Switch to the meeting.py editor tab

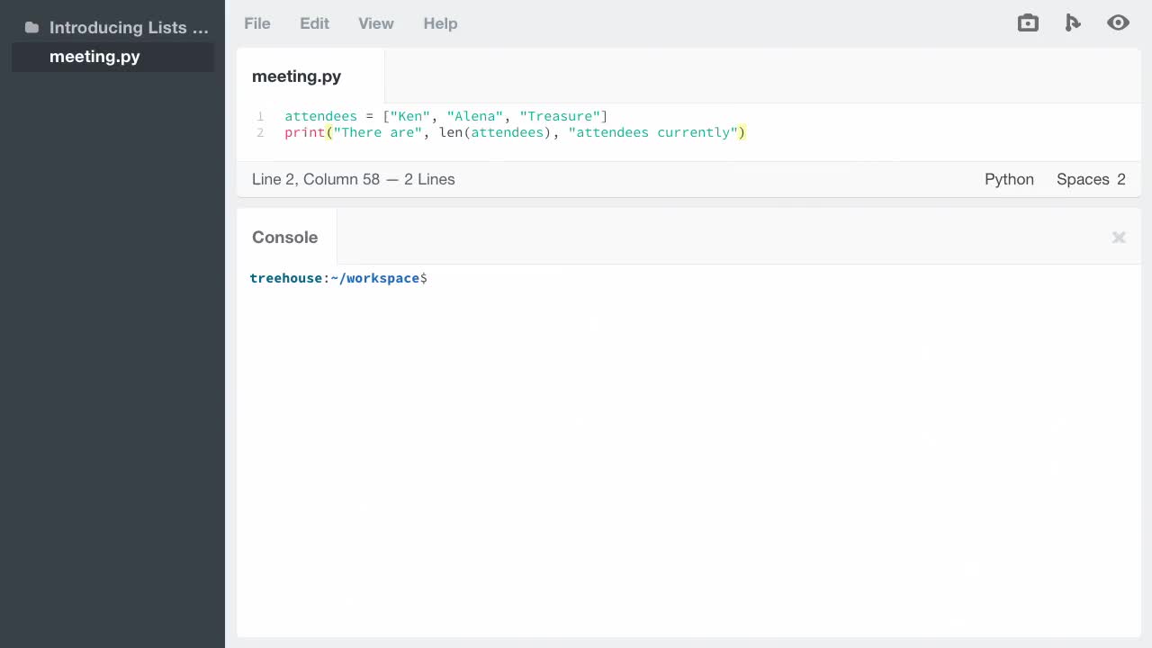[296, 76]
